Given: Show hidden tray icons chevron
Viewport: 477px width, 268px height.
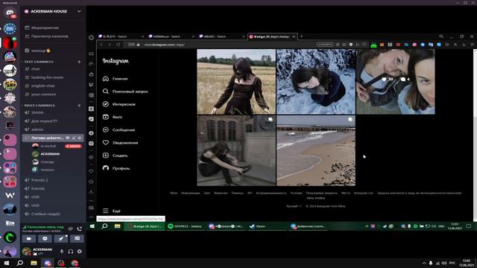Looking at the screenshot, I should tap(424, 263).
